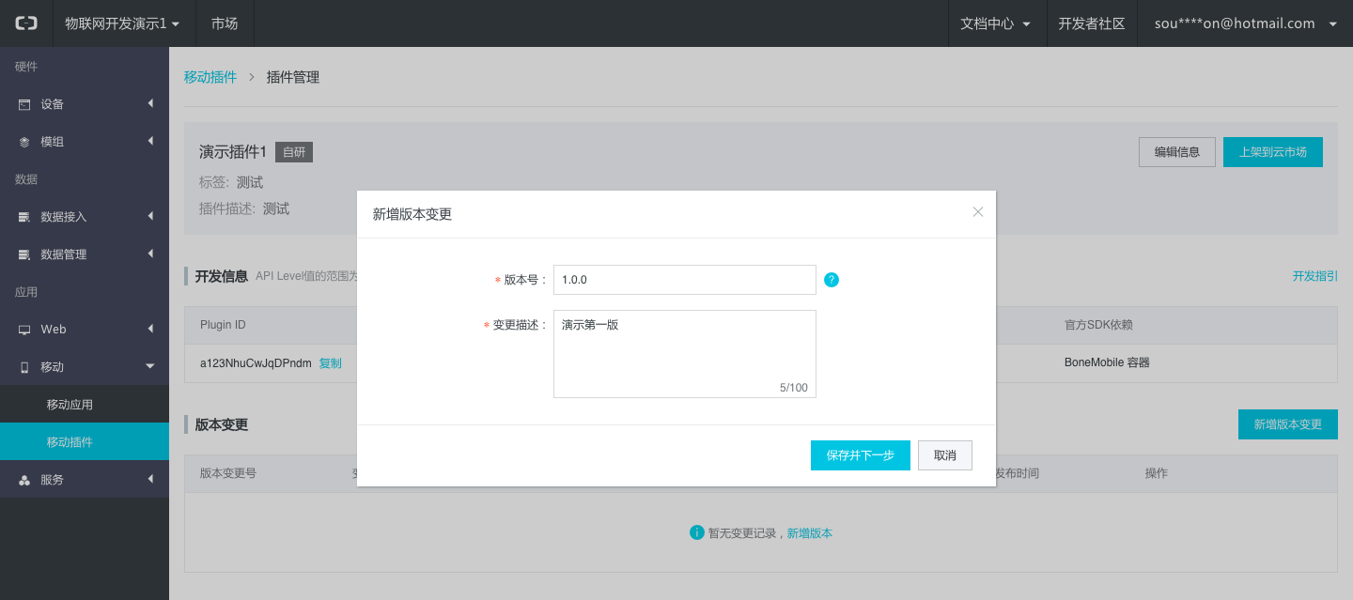1353x600 pixels.
Task: Click the 数据接入 icon in sidebar
Action: 24,217
